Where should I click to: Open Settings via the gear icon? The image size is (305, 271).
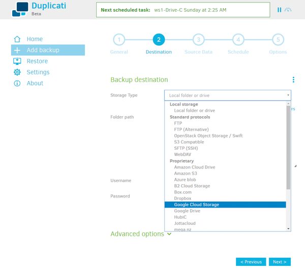click(17, 73)
